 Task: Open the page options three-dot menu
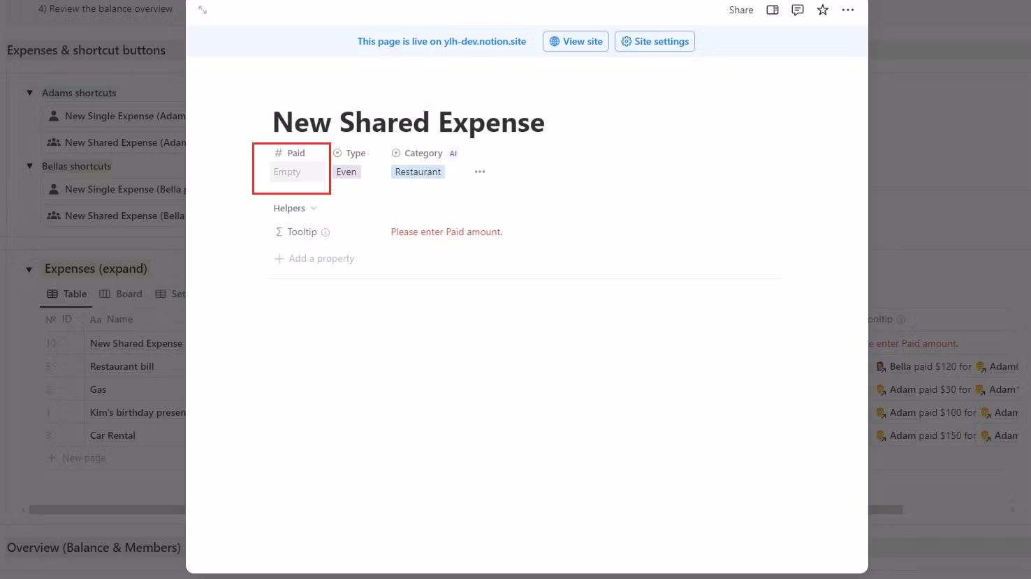tap(847, 10)
